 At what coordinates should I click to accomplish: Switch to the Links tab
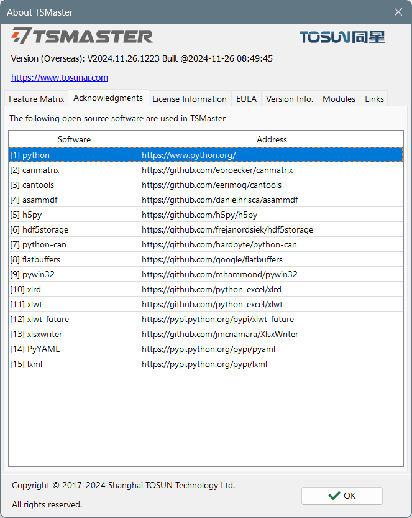click(x=374, y=99)
